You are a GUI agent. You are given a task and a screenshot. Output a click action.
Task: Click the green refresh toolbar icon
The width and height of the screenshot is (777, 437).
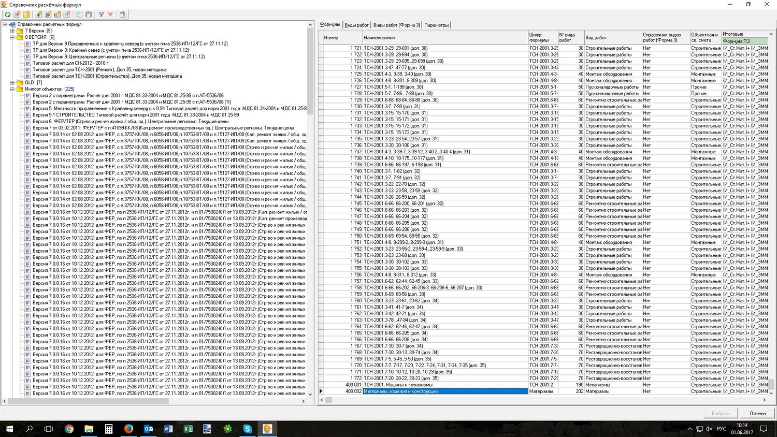point(7,14)
